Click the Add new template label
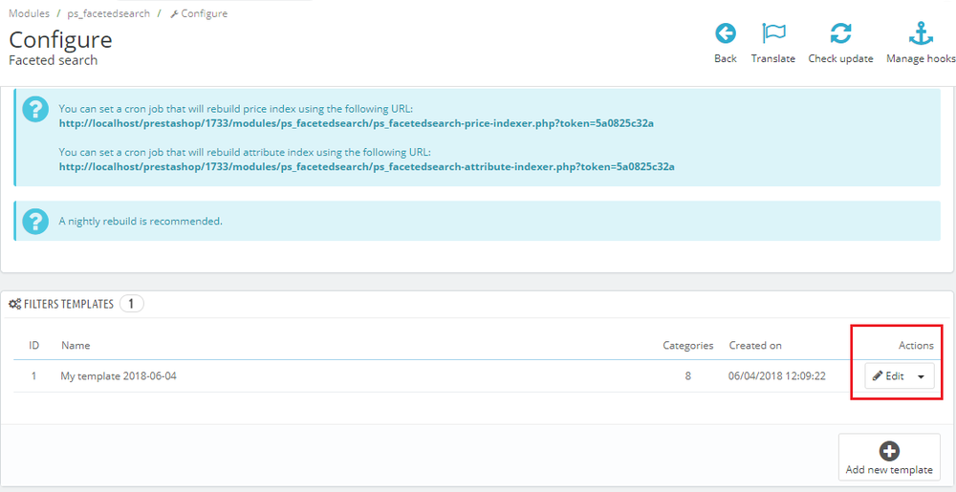The image size is (956, 492). click(x=889, y=470)
